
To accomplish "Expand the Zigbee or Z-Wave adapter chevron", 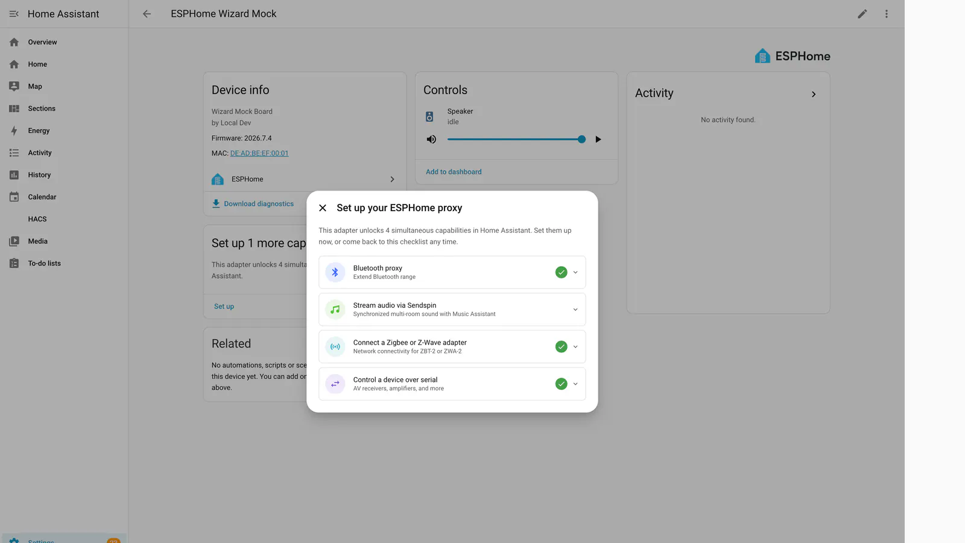I will 575,347.
